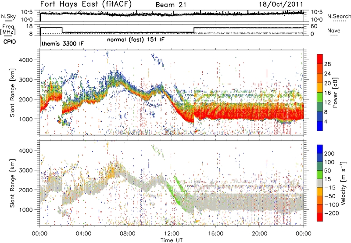This screenshot has width=351, height=243.
Task: Click the '4' label on Power colorbar
Action: [x=326, y=121]
